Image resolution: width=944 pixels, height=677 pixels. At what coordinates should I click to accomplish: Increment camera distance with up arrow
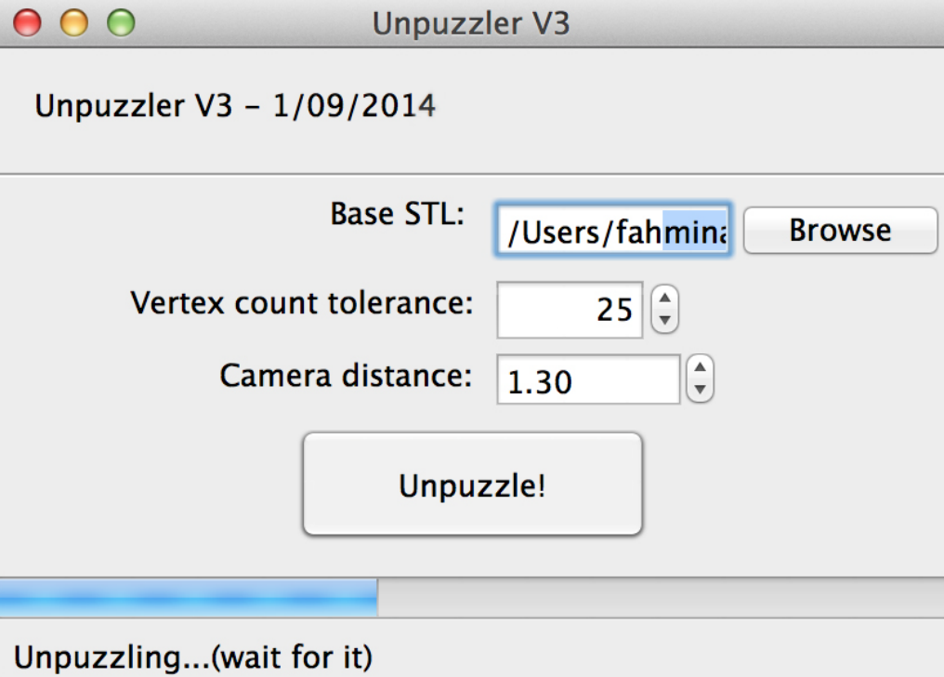(700, 368)
